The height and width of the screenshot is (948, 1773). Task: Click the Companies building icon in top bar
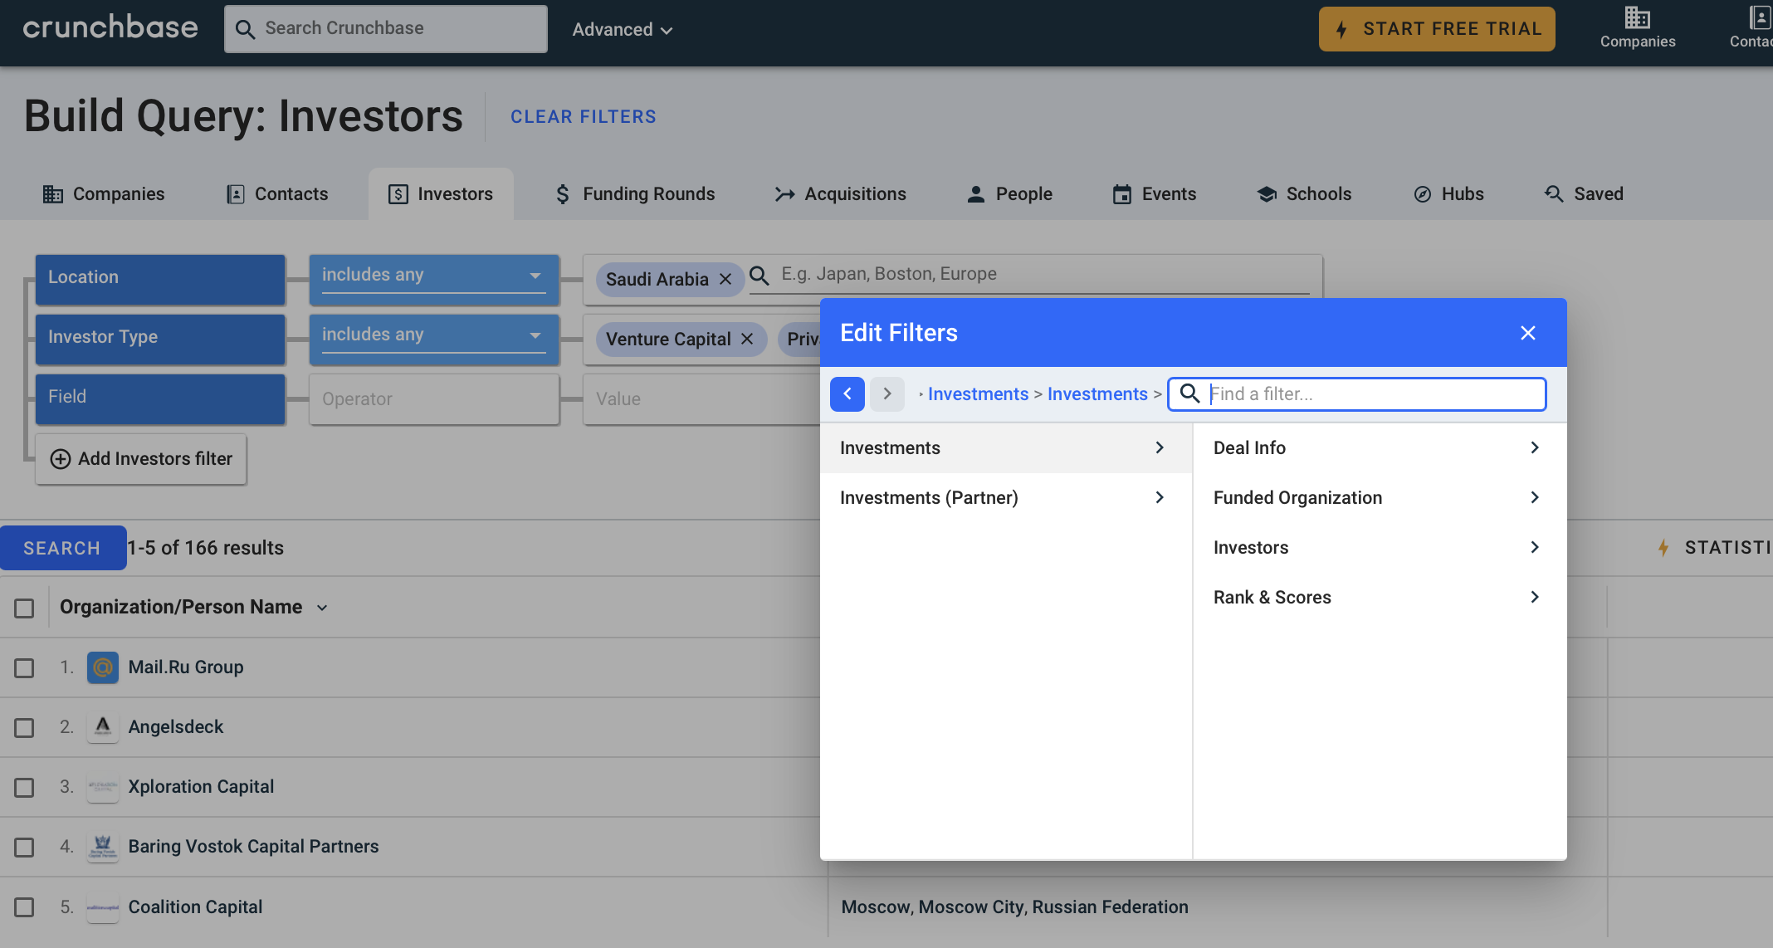1637,17
